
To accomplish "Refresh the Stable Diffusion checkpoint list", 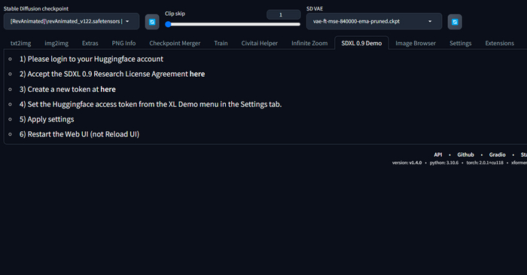I will (x=152, y=22).
